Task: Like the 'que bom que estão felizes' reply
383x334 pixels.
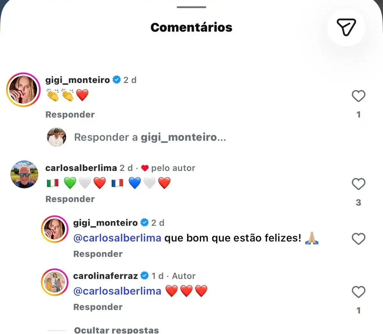Action: point(358,239)
